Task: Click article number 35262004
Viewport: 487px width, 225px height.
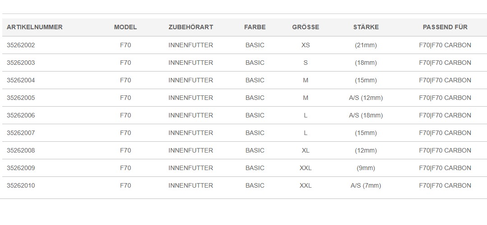Action: point(21,81)
